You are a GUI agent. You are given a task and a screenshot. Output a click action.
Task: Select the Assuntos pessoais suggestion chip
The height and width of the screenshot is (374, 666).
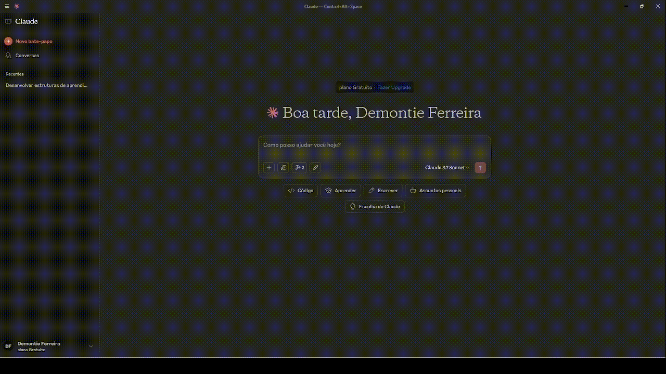436,191
